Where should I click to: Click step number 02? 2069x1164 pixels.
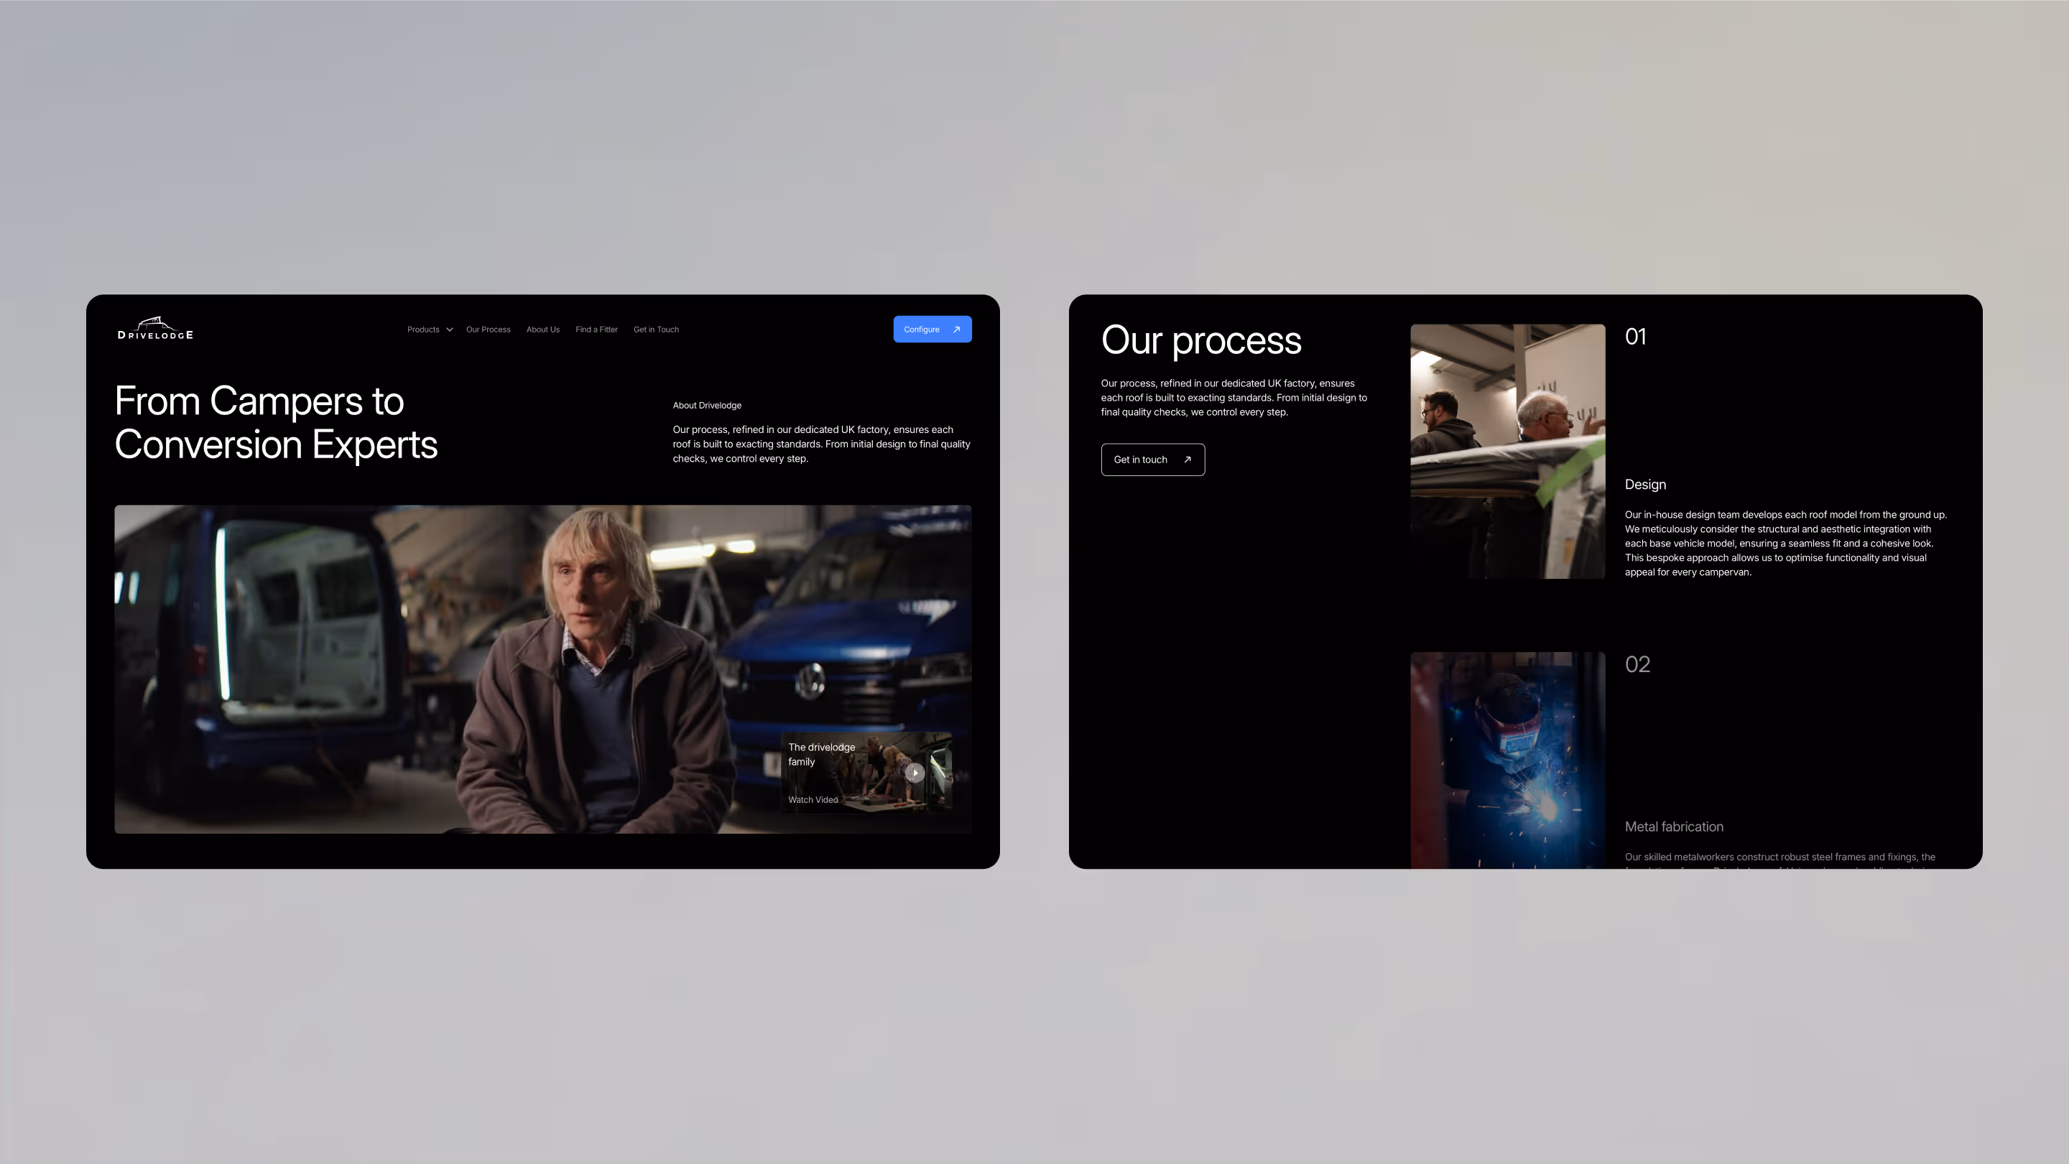click(x=1637, y=664)
